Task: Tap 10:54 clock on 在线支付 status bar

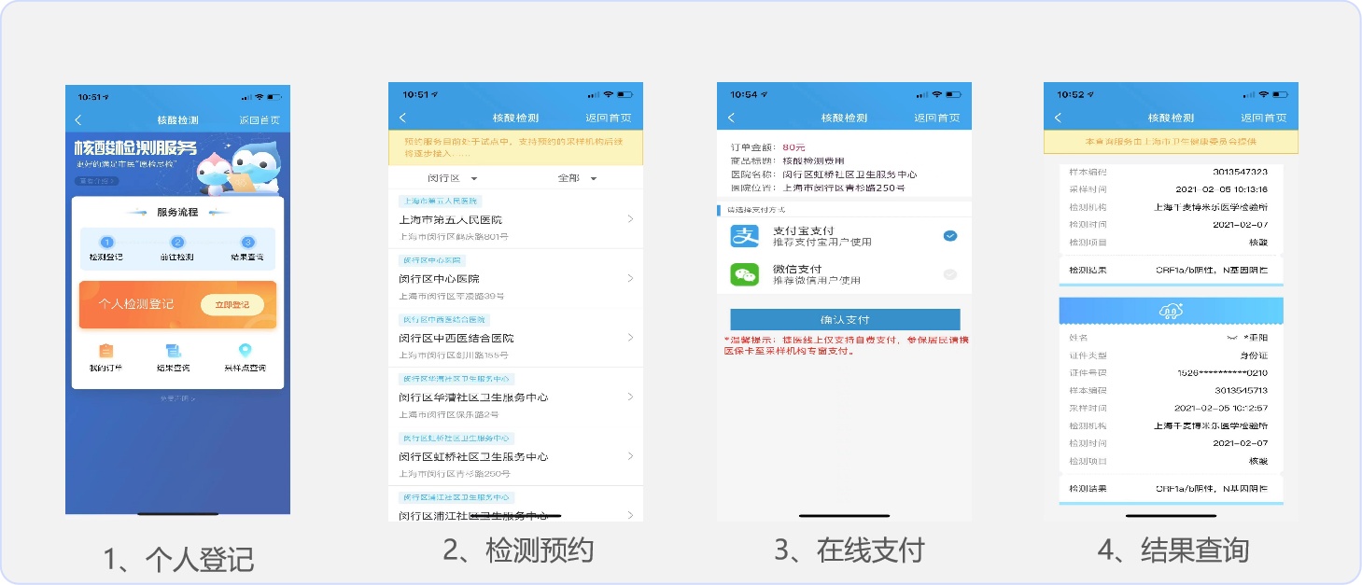Action: [x=744, y=94]
